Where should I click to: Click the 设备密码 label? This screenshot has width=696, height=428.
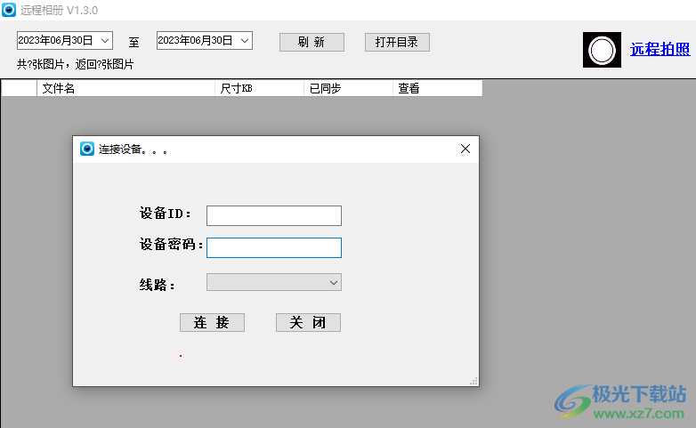(172, 244)
